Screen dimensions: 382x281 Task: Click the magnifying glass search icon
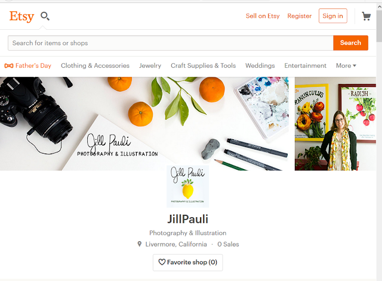[45, 16]
